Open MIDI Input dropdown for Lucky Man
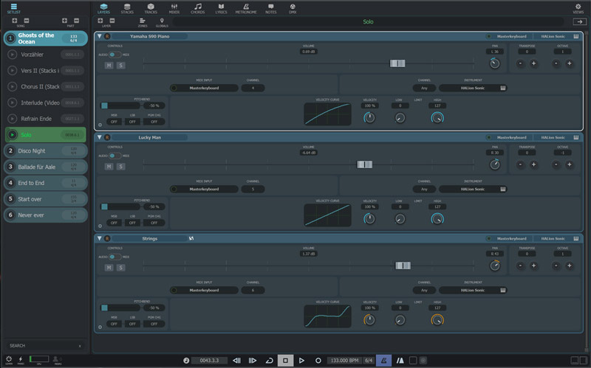Screen dimensions: 591x368 [204, 189]
